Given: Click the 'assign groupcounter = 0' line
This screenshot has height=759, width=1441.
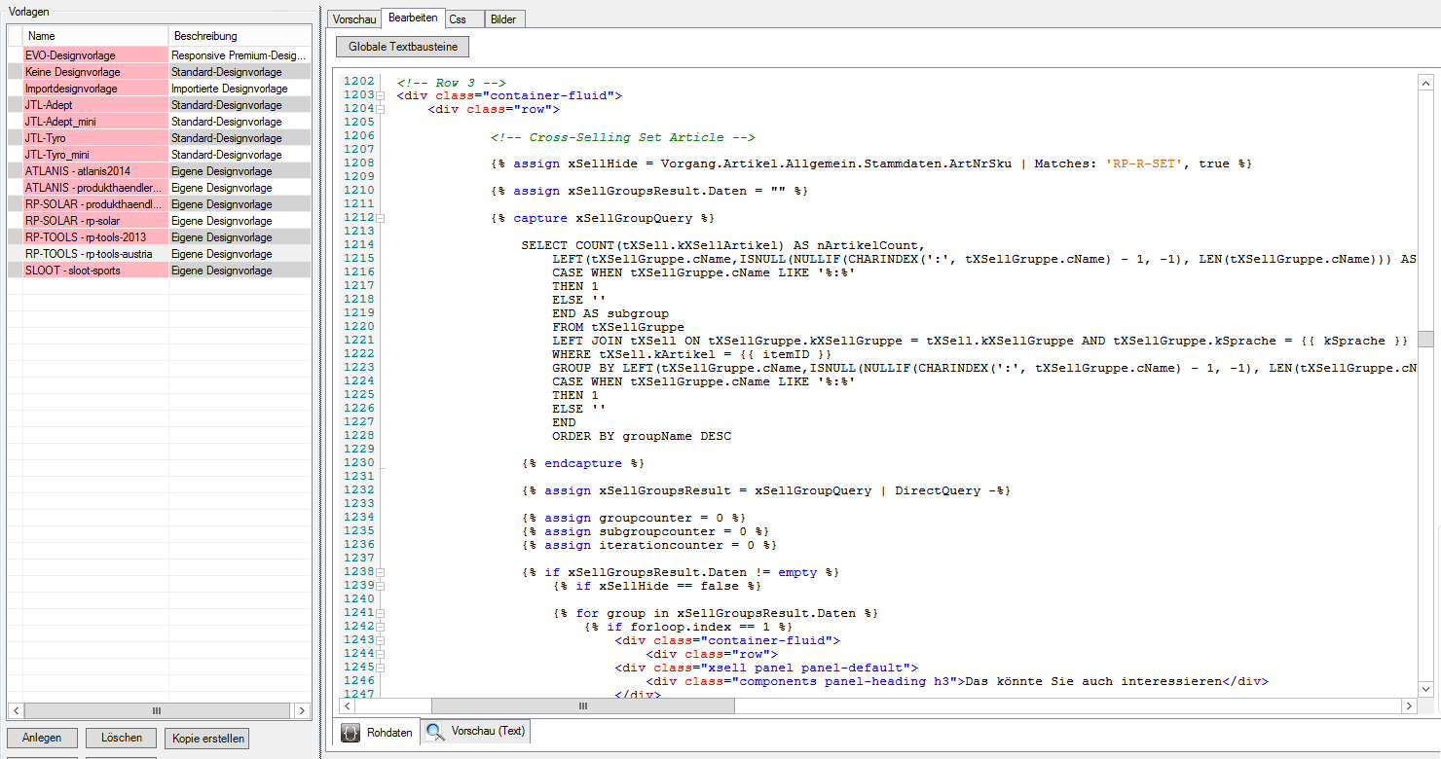Looking at the screenshot, I should [x=634, y=518].
